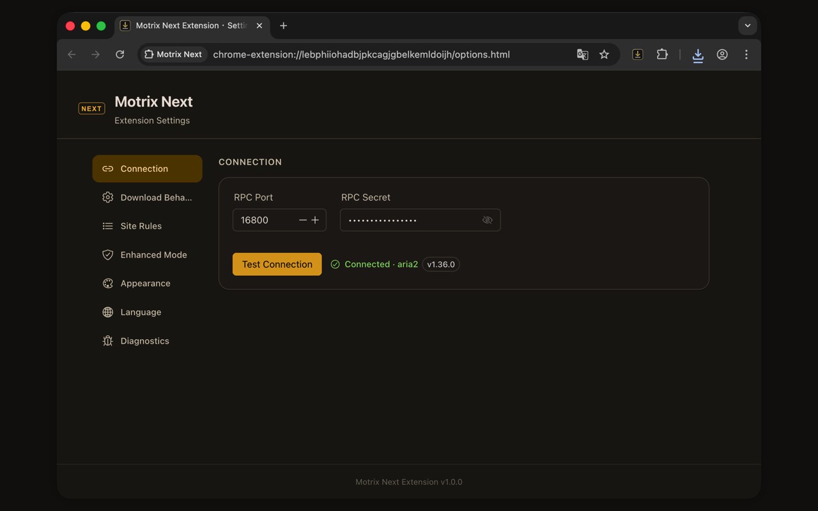Viewport: 818px width, 511px height.
Task: Open Chrome downloads tray
Action: (698, 55)
